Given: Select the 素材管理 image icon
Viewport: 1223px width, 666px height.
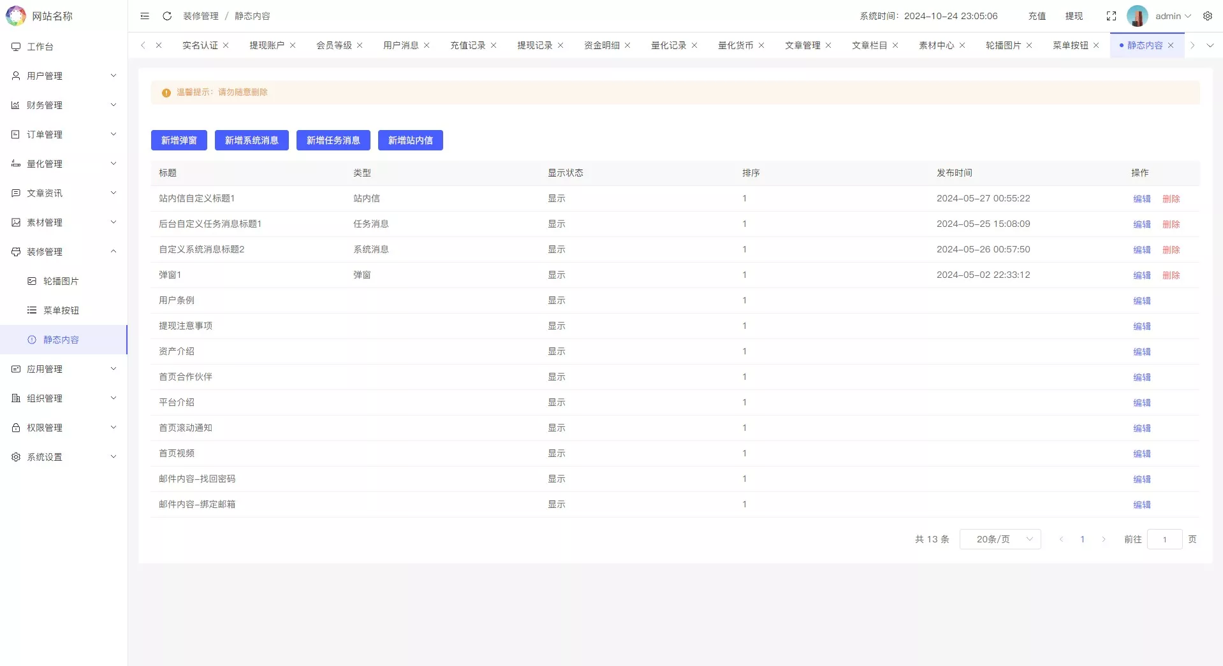Looking at the screenshot, I should click(x=15, y=222).
